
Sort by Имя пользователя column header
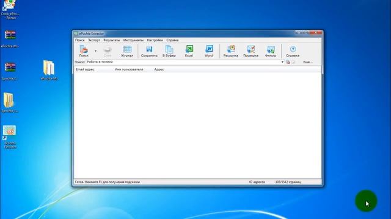point(129,69)
